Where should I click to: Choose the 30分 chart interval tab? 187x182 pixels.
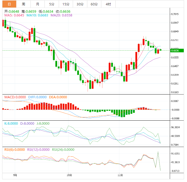pyautogui.click(x=80, y=4)
